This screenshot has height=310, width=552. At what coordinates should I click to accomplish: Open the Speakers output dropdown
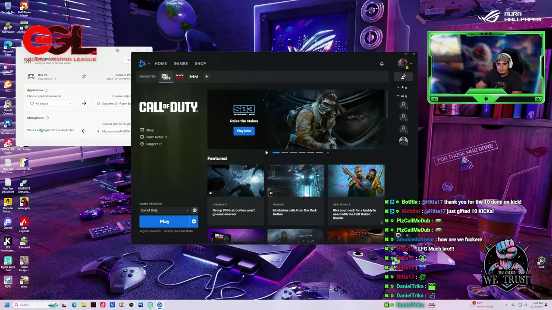point(113,103)
